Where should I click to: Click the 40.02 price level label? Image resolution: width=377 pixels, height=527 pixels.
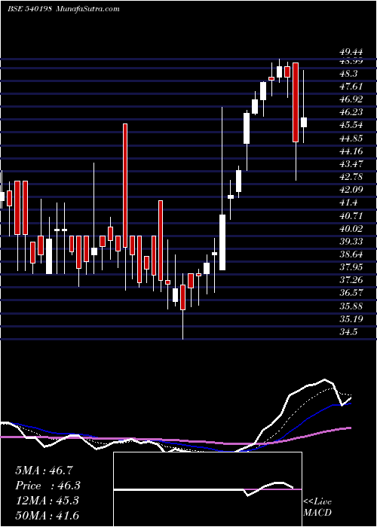(351, 229)
